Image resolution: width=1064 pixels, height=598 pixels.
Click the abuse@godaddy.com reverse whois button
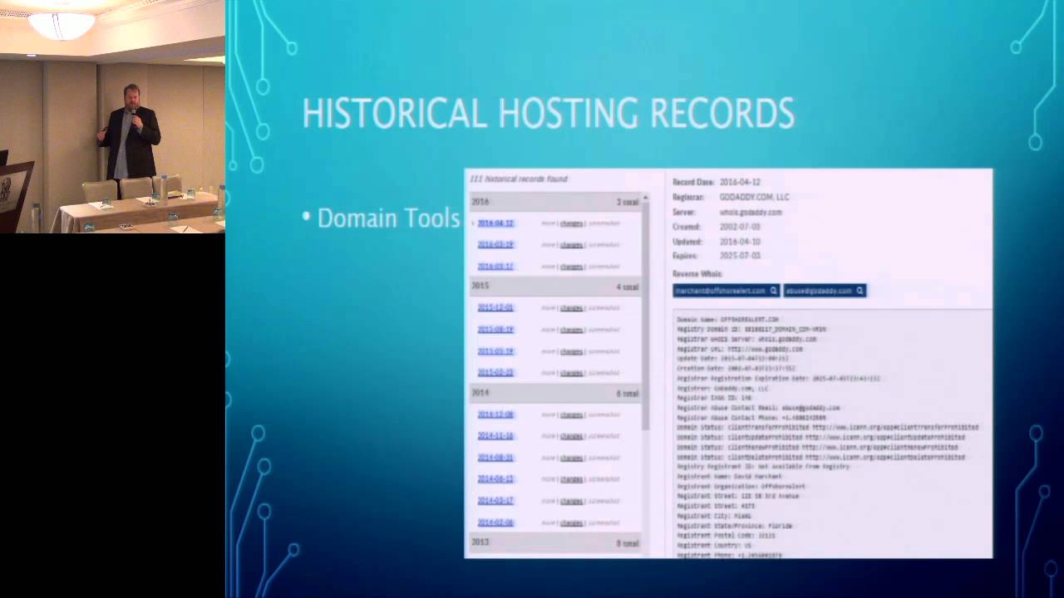[x=825, y=291]
